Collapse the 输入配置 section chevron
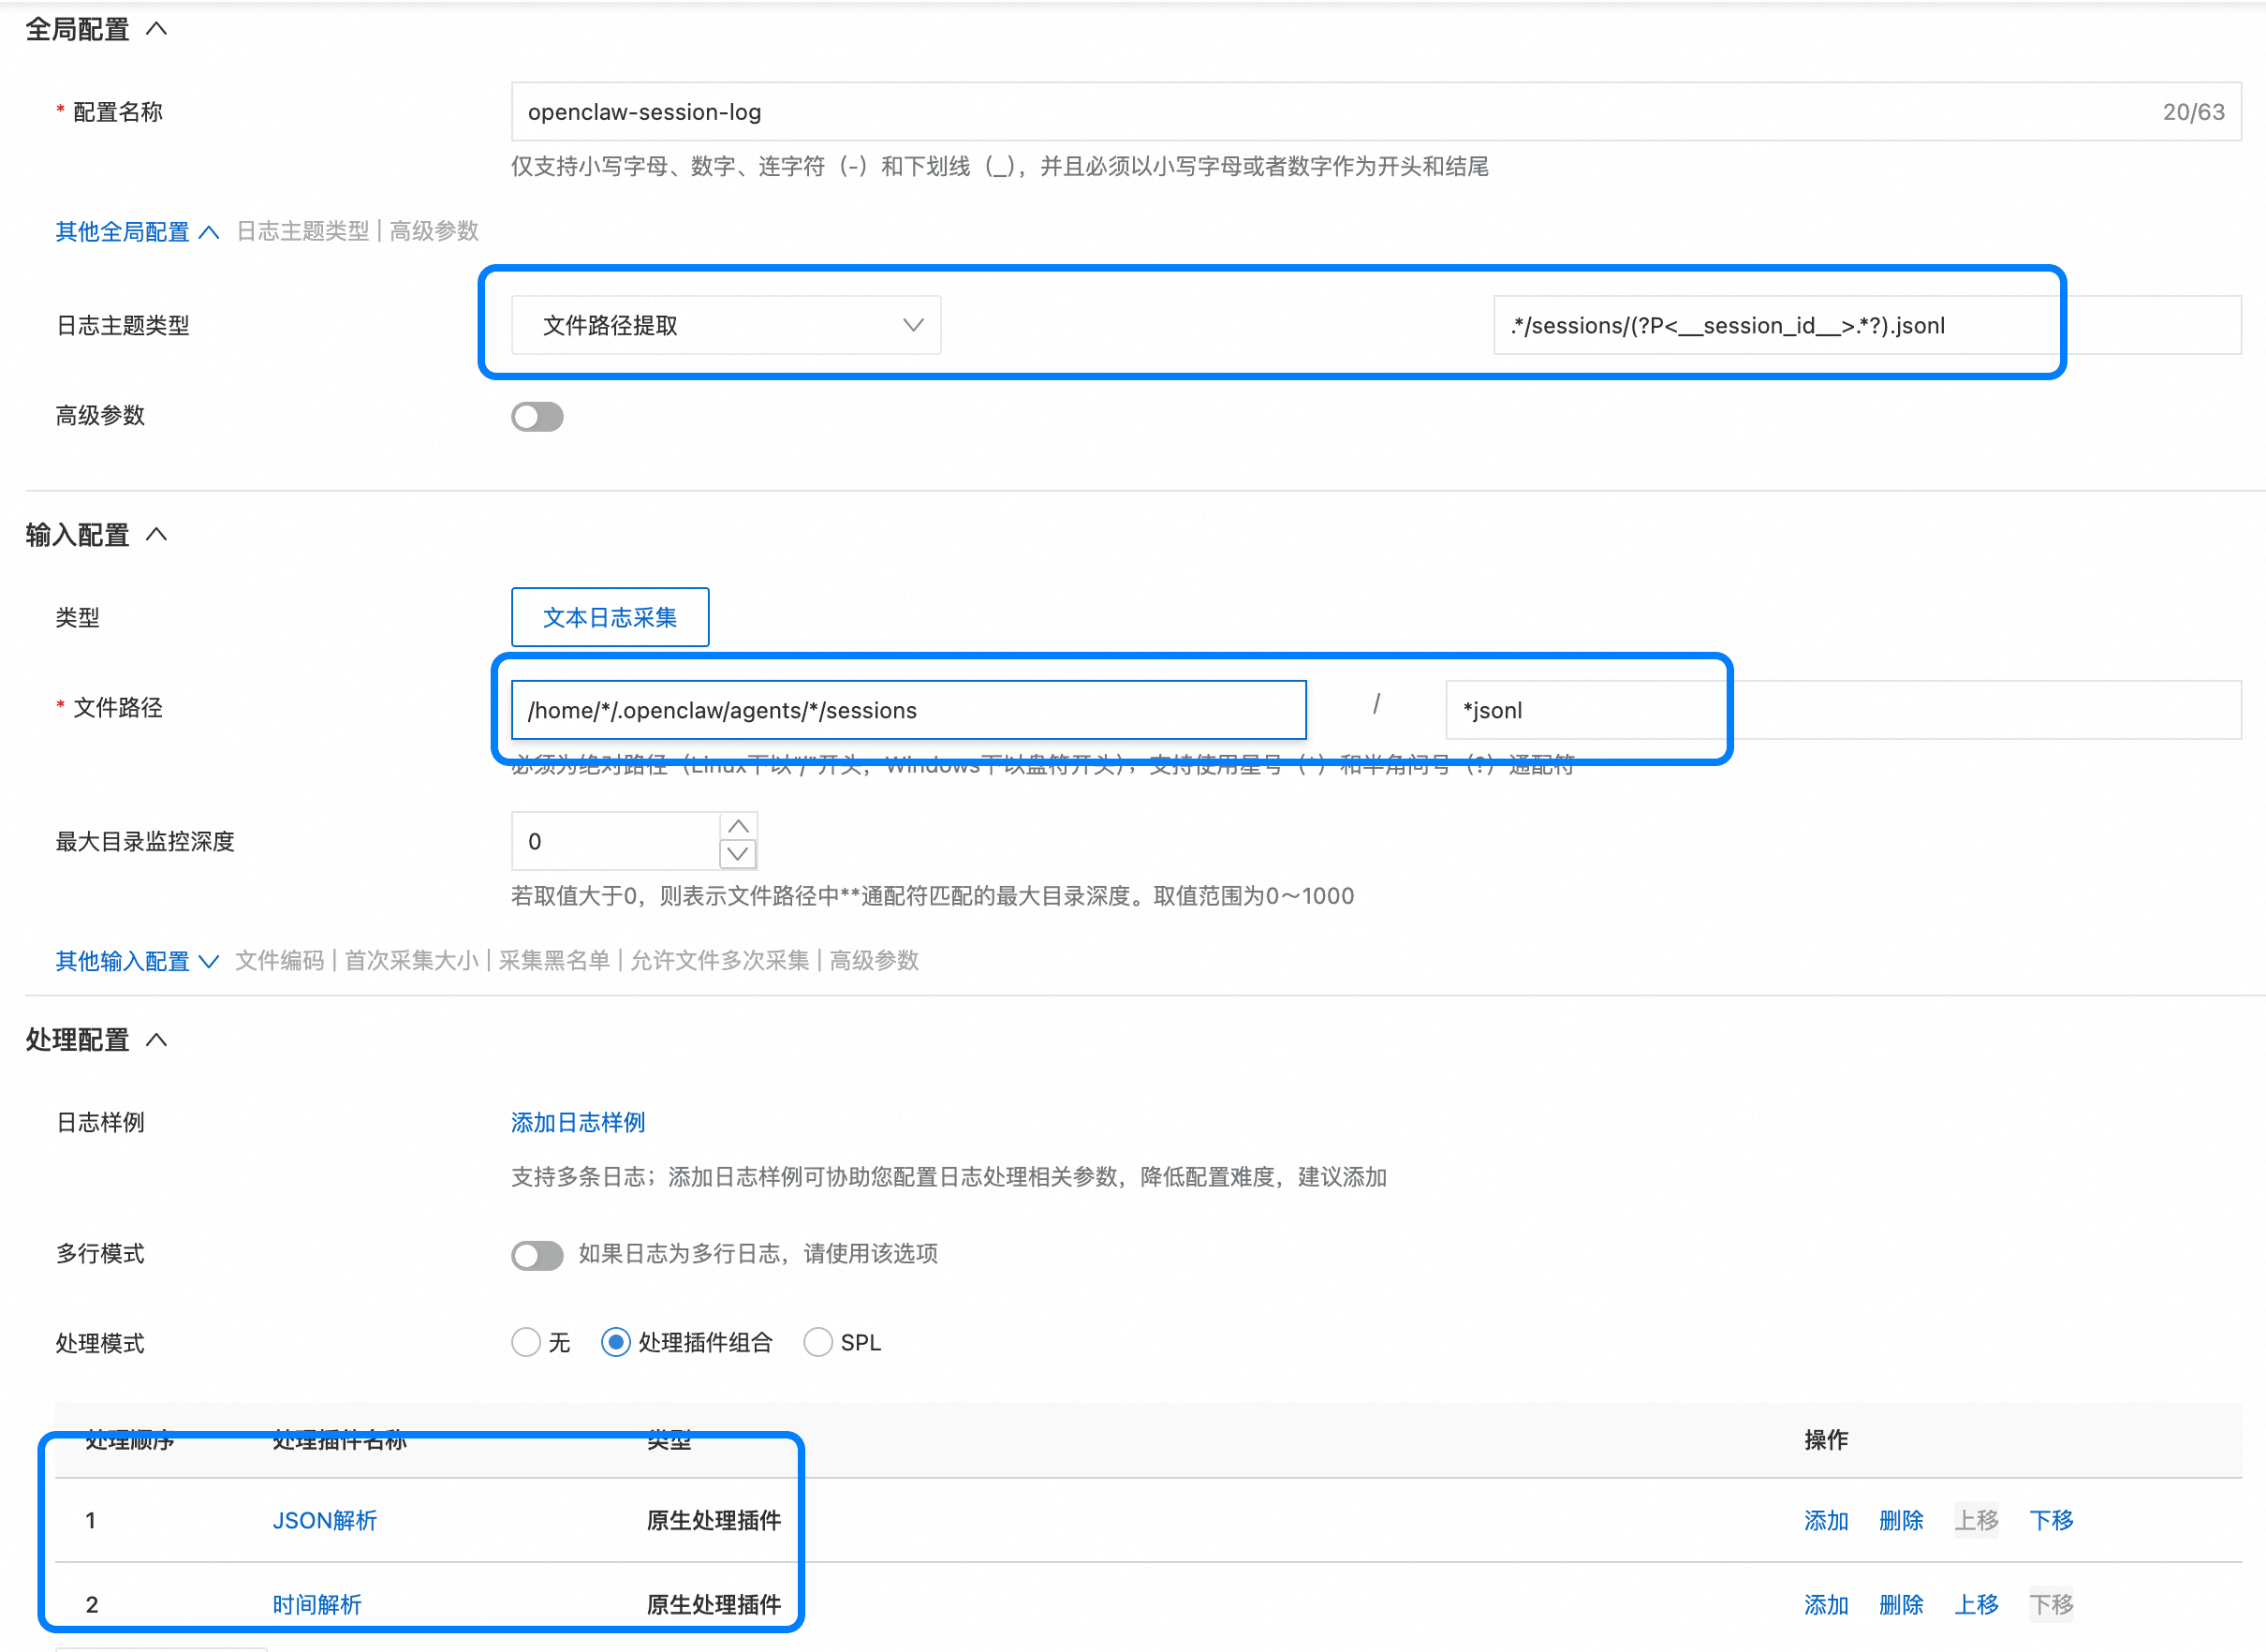The width and height of the screenshot is (2266, 1652). [x=157, y=535]
